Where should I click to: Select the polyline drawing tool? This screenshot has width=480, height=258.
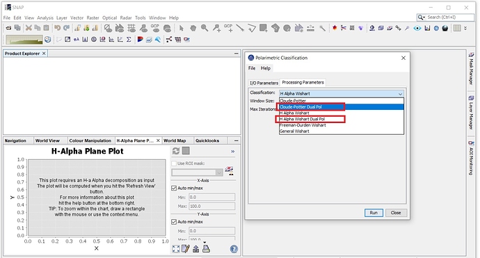click(252, 28)
